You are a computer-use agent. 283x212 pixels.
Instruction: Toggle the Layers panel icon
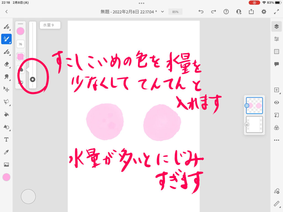(x=276, y=26)
